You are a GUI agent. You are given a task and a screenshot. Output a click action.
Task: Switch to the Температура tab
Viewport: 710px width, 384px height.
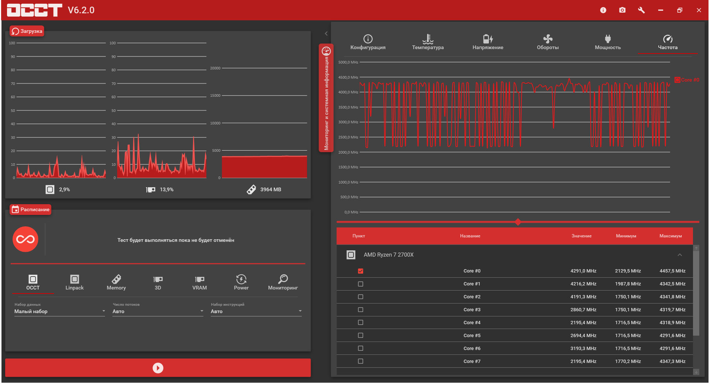click(428, 42)
